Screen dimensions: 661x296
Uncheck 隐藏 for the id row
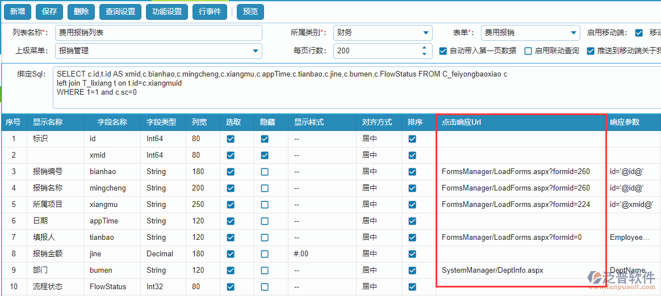point(264,138)
